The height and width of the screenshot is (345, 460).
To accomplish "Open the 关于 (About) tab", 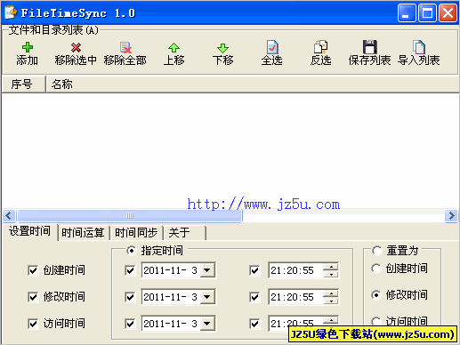I will 184,233.
